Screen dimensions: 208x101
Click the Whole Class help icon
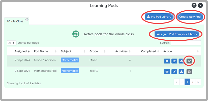click(27, 19)
